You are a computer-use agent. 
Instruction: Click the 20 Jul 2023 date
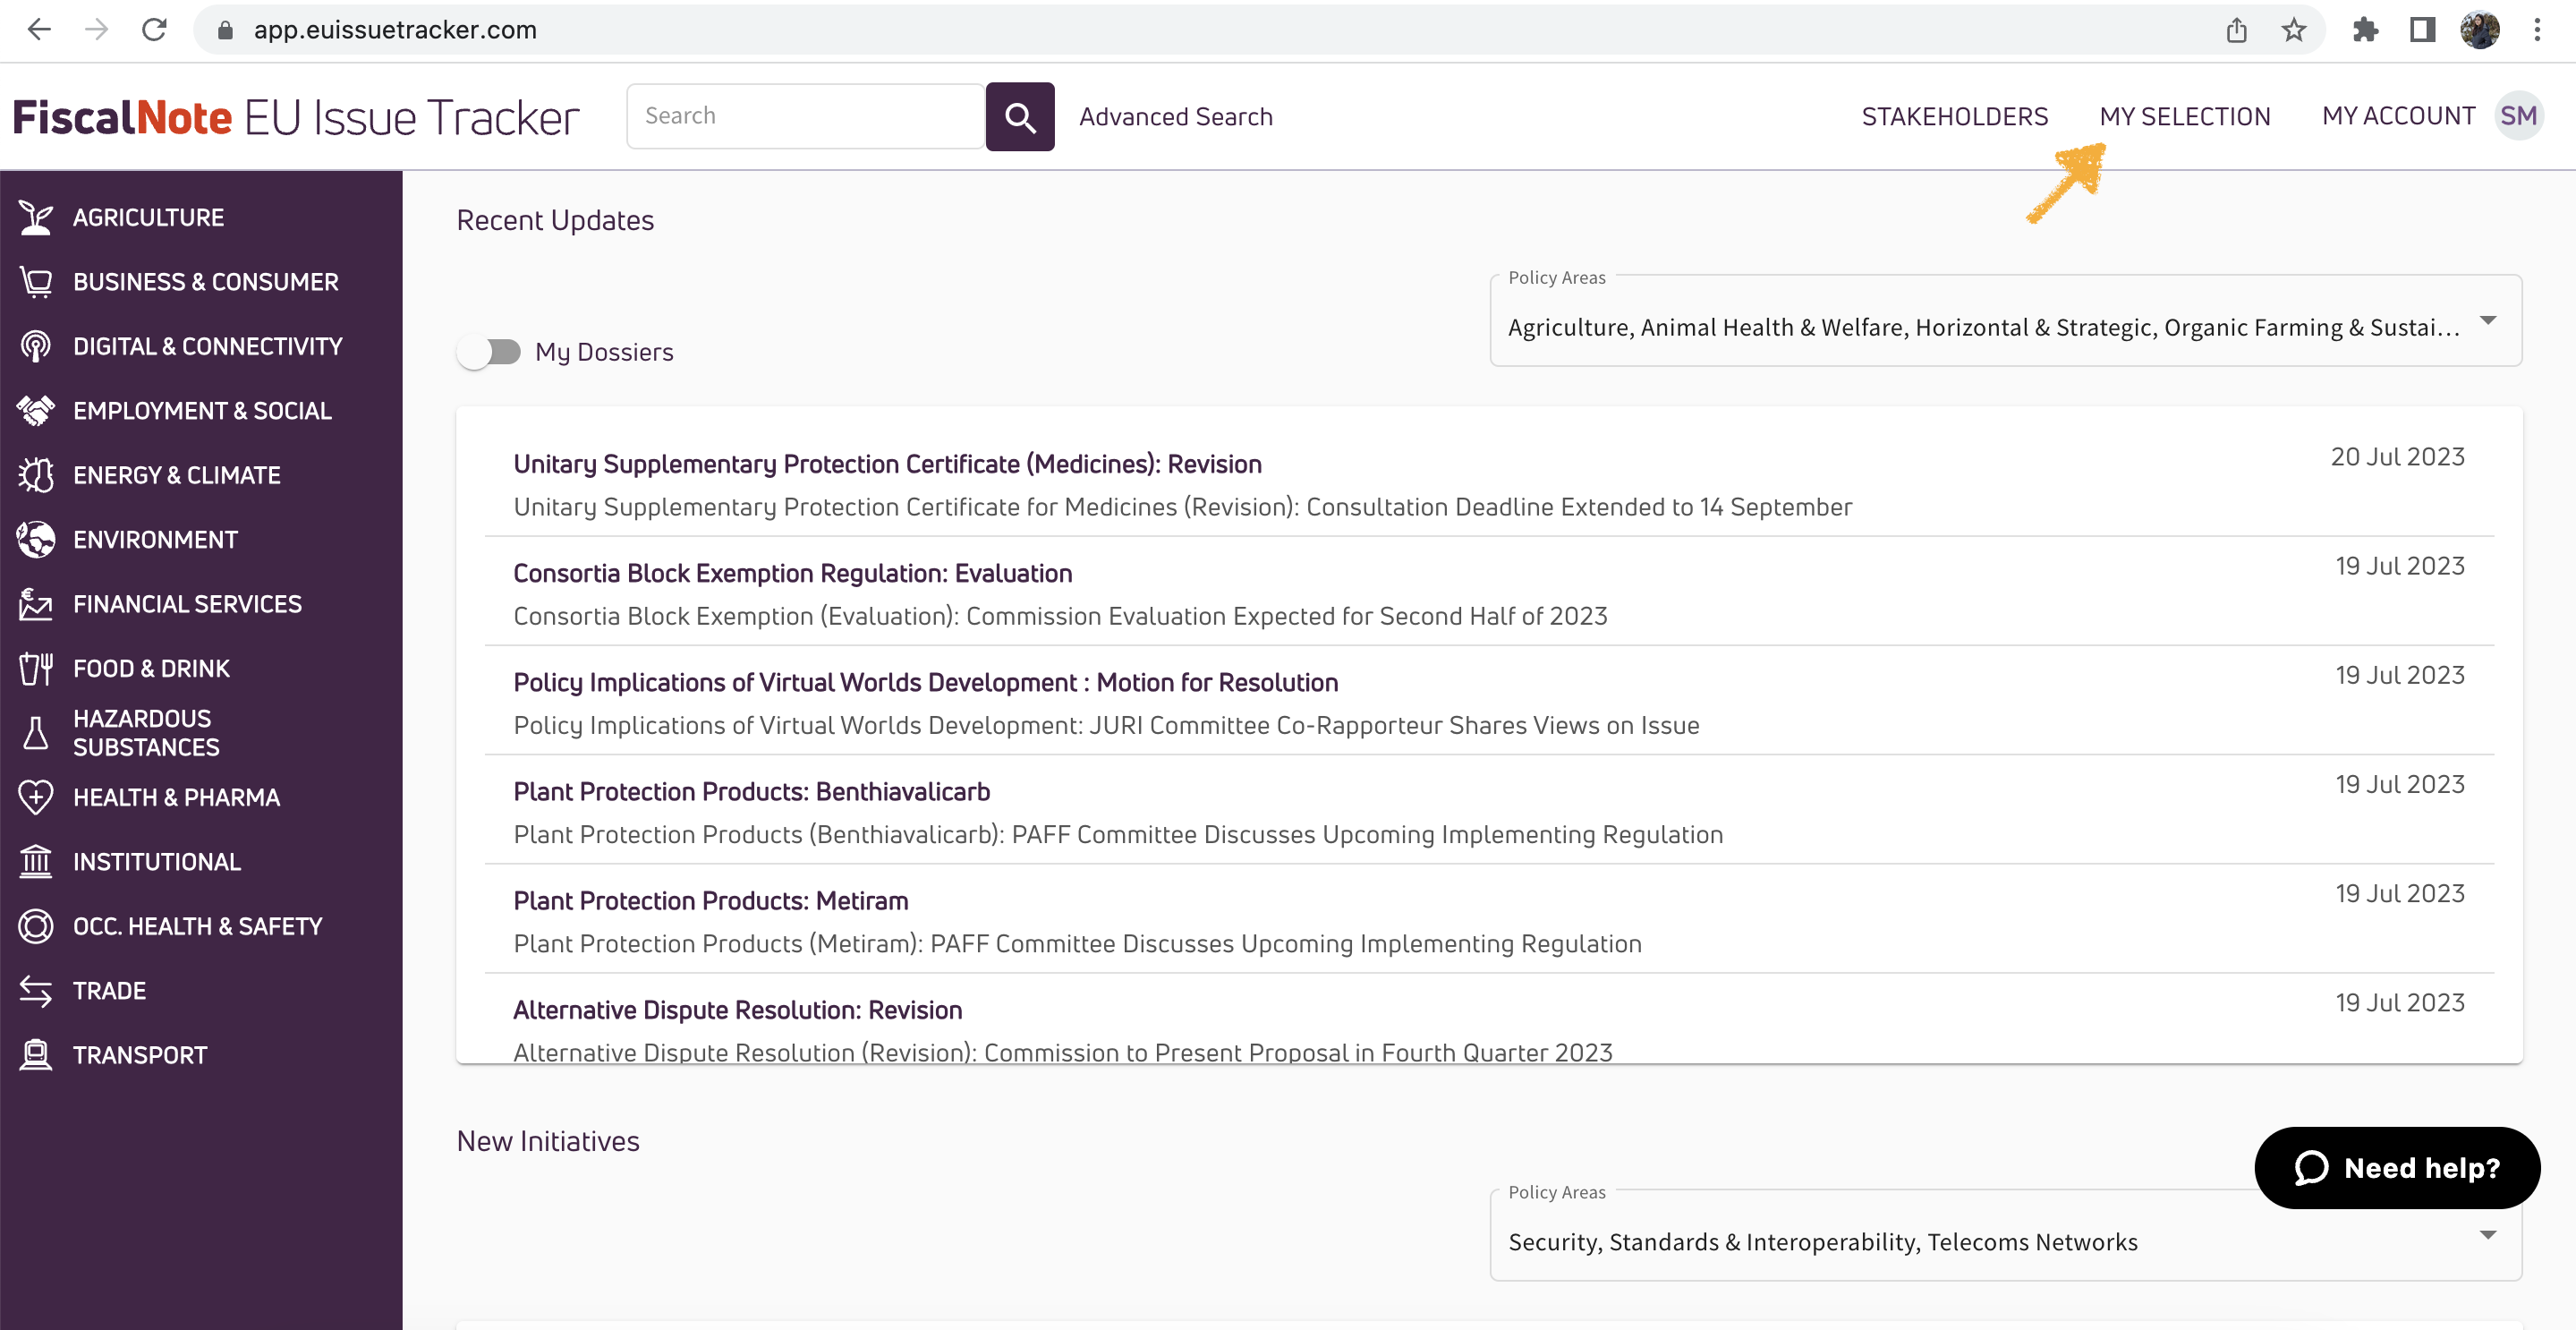pyautogui.click(x=2397, y=457)
